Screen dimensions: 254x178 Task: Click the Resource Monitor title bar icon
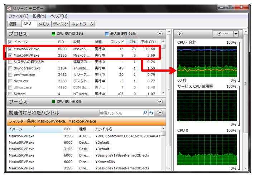(9, 8)
